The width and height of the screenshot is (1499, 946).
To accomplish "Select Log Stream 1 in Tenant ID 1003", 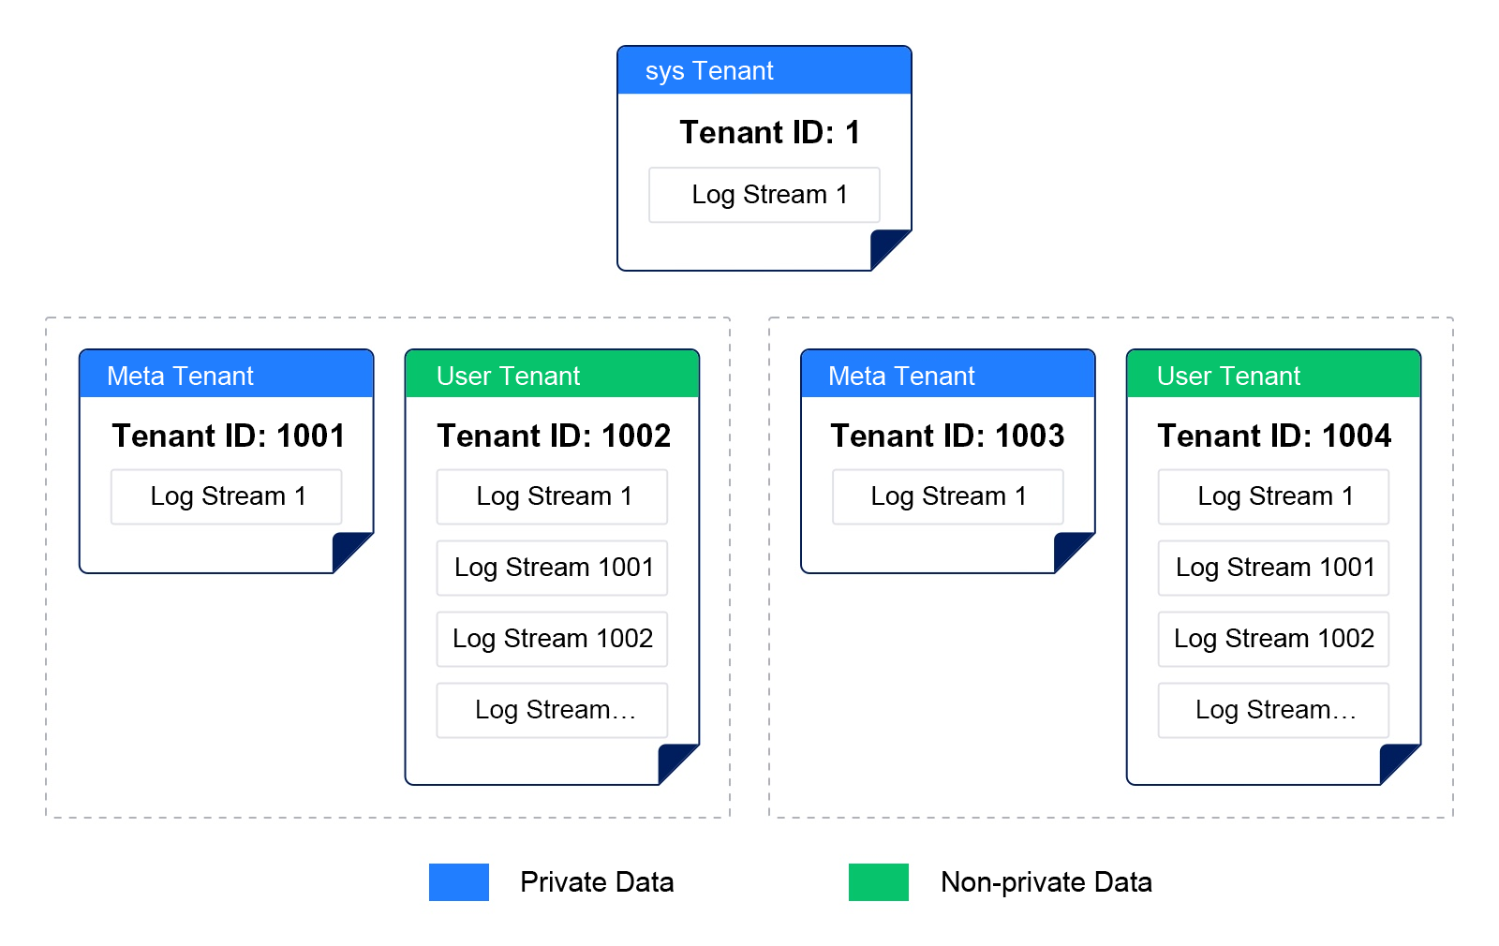I will 948,496.
